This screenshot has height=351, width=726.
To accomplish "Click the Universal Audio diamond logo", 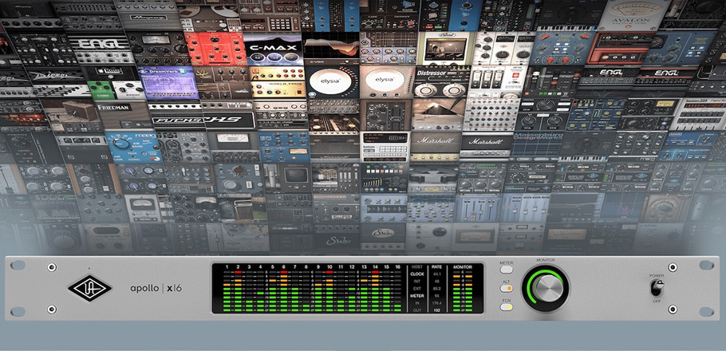I will pos(90,288).
